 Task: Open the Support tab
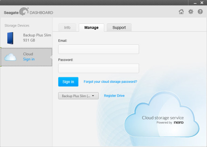coord(119,28)
